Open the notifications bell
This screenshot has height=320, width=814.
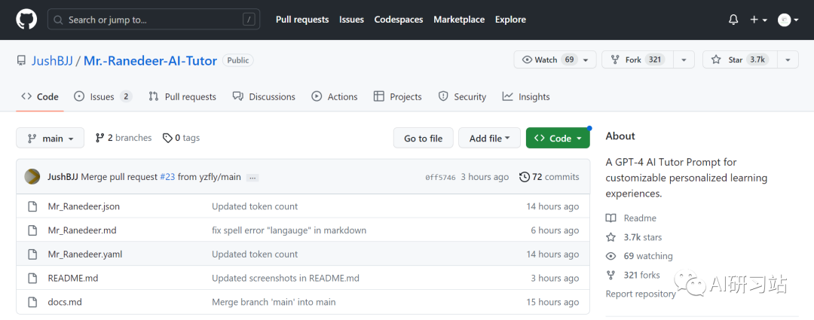(x=733, y=20)
